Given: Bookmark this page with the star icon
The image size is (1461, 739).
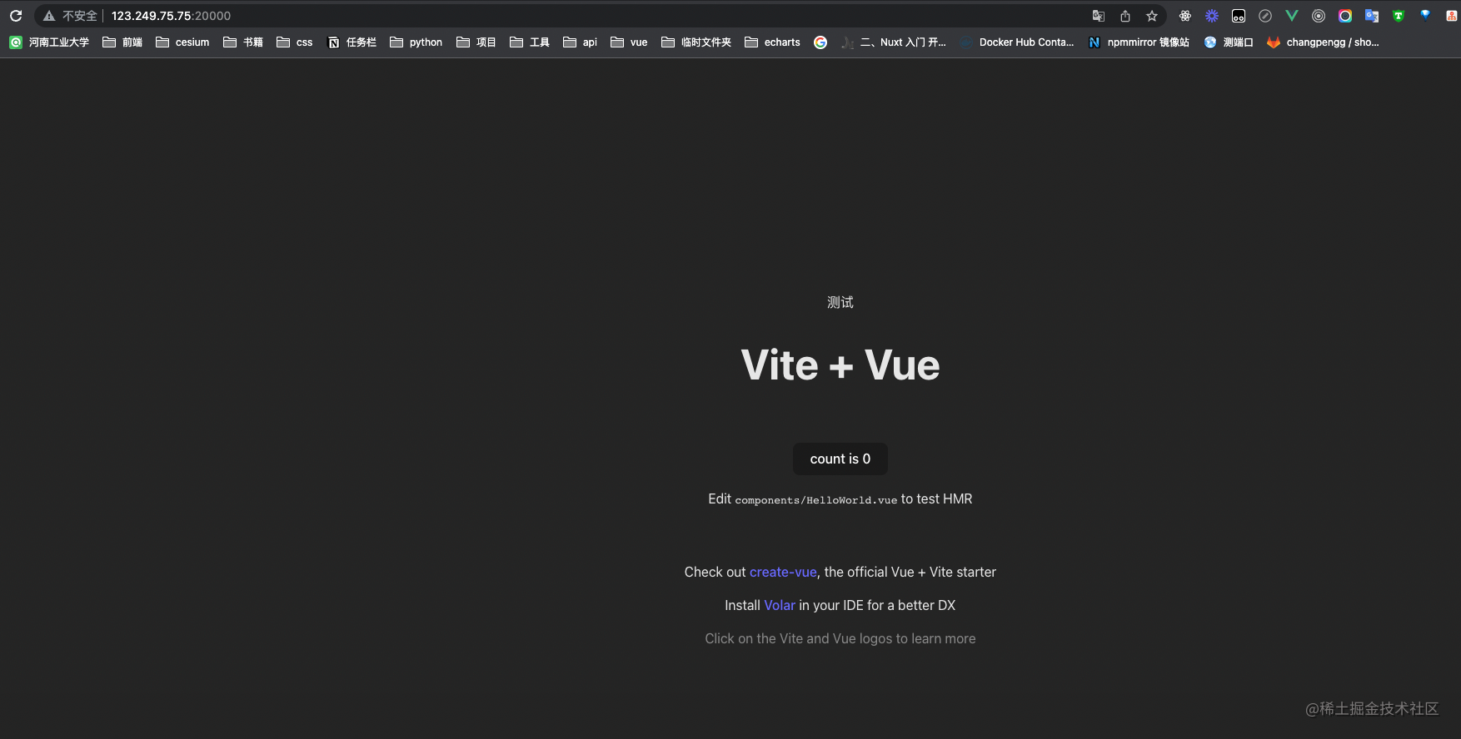Looking at the screenshot, I should [x=1152, y=16].
